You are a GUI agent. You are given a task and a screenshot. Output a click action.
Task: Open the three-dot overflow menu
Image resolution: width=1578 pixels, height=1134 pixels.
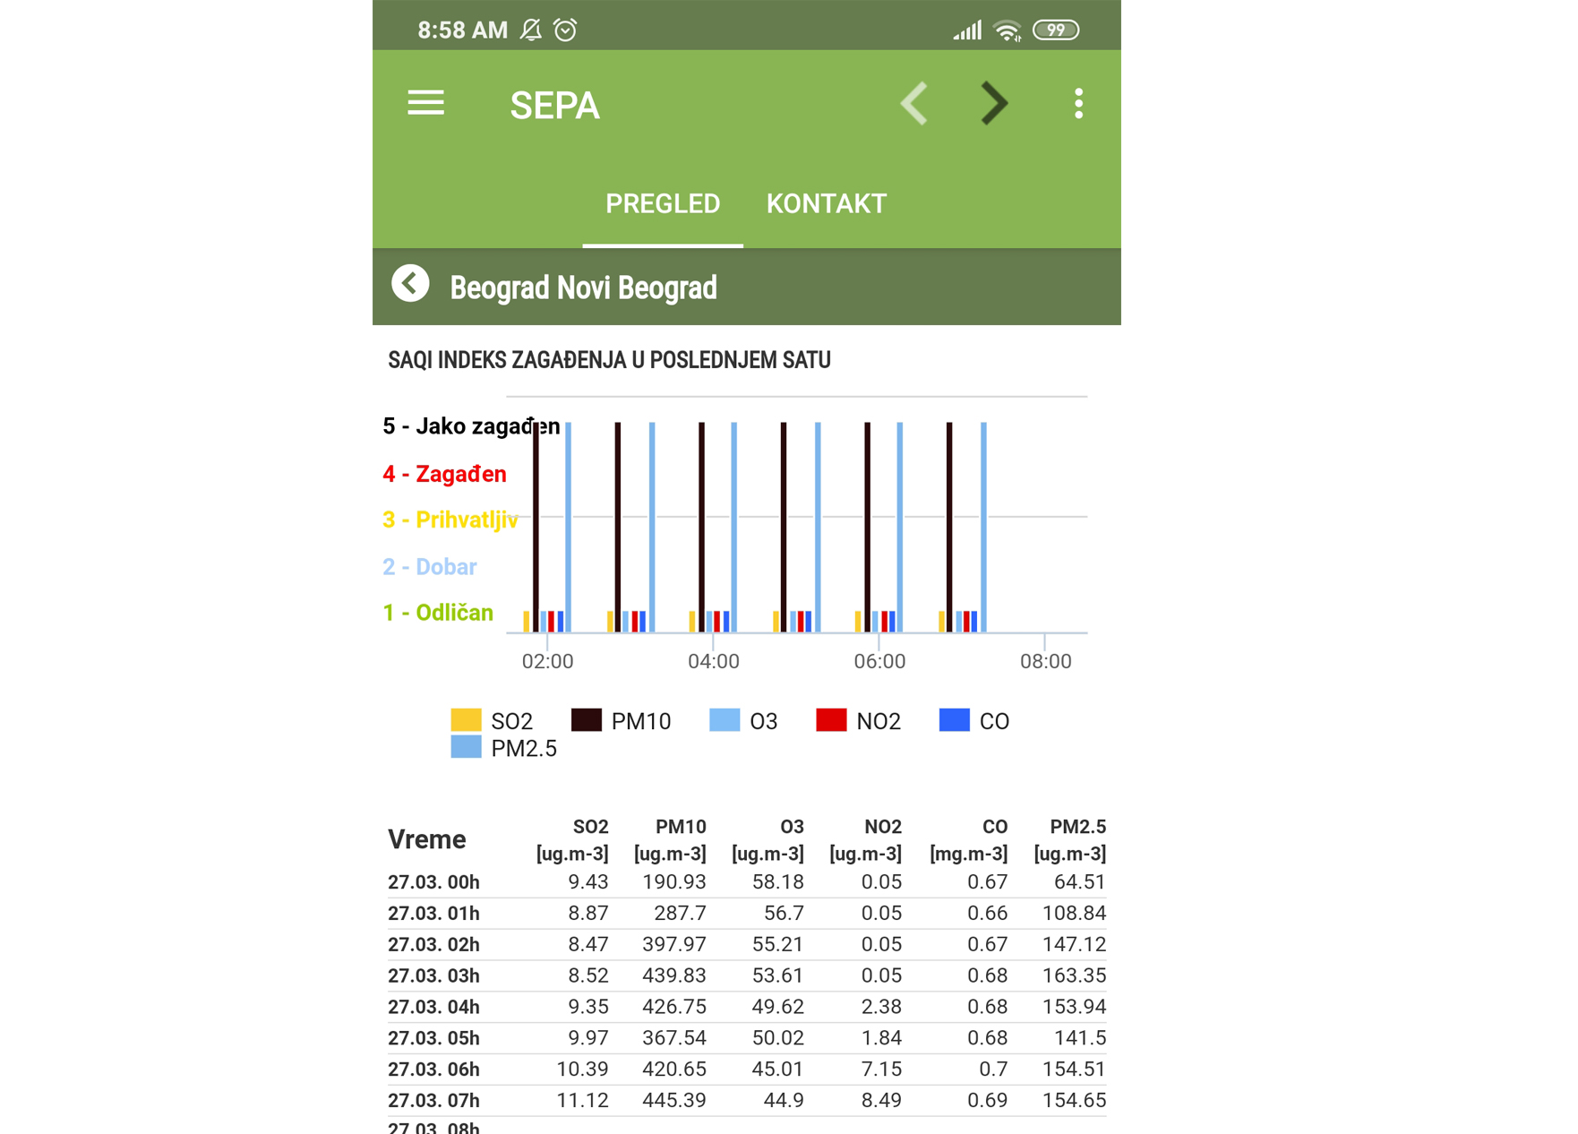pos(1078,103)
